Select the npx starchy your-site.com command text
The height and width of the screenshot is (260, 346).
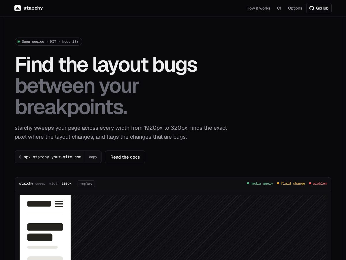pos(52,157)
